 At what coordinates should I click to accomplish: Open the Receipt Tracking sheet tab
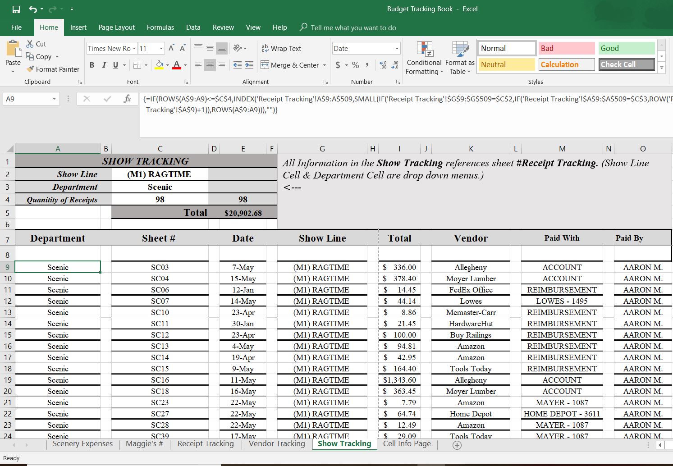coord(205,443)
